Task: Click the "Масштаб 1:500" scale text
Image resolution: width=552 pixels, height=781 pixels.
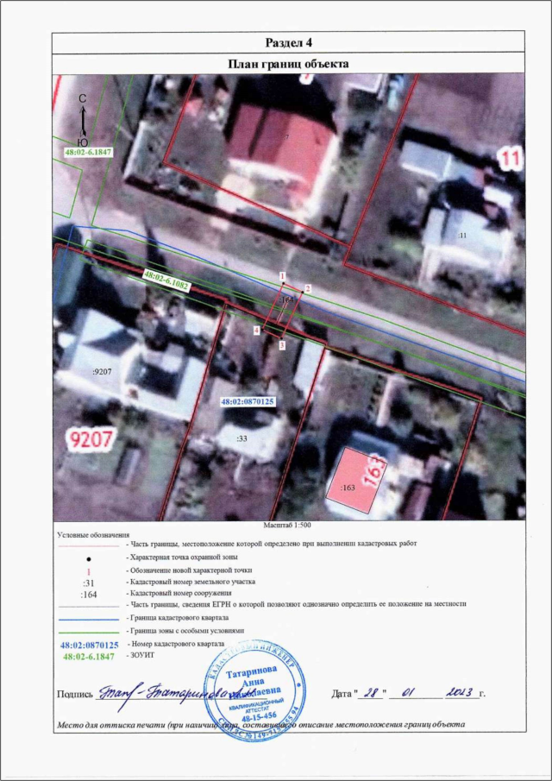Action: pyautogui.click(x=287, y=525)
